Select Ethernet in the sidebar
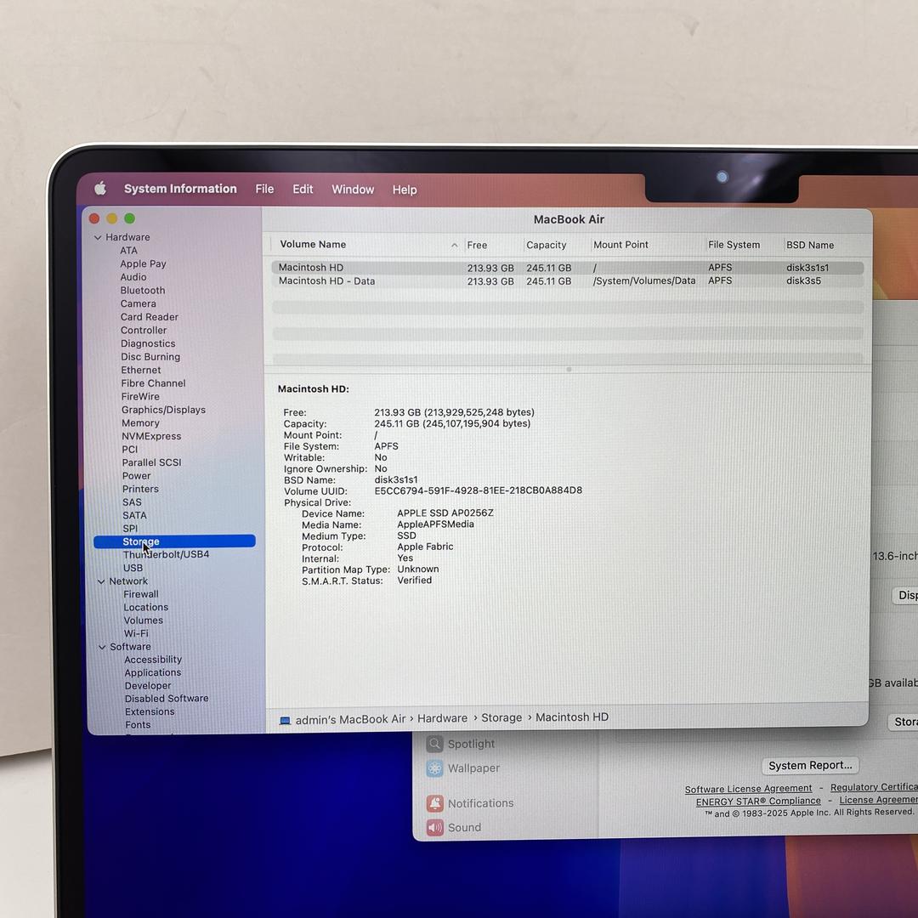 coord(141,370)
